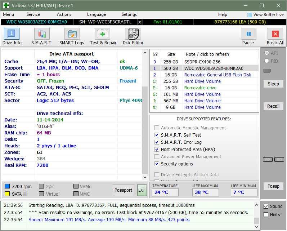Click the small x next to serial number
The height and width of the screenshot is (231, 287).
click(139, 22)
